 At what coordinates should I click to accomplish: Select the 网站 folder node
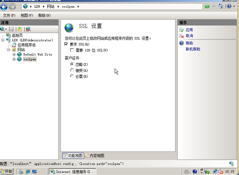21,50
